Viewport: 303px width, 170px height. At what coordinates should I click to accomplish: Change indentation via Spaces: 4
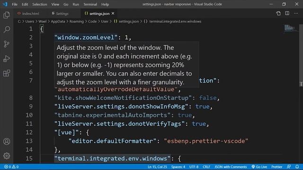pyautogui.click(x=178, y=167)
